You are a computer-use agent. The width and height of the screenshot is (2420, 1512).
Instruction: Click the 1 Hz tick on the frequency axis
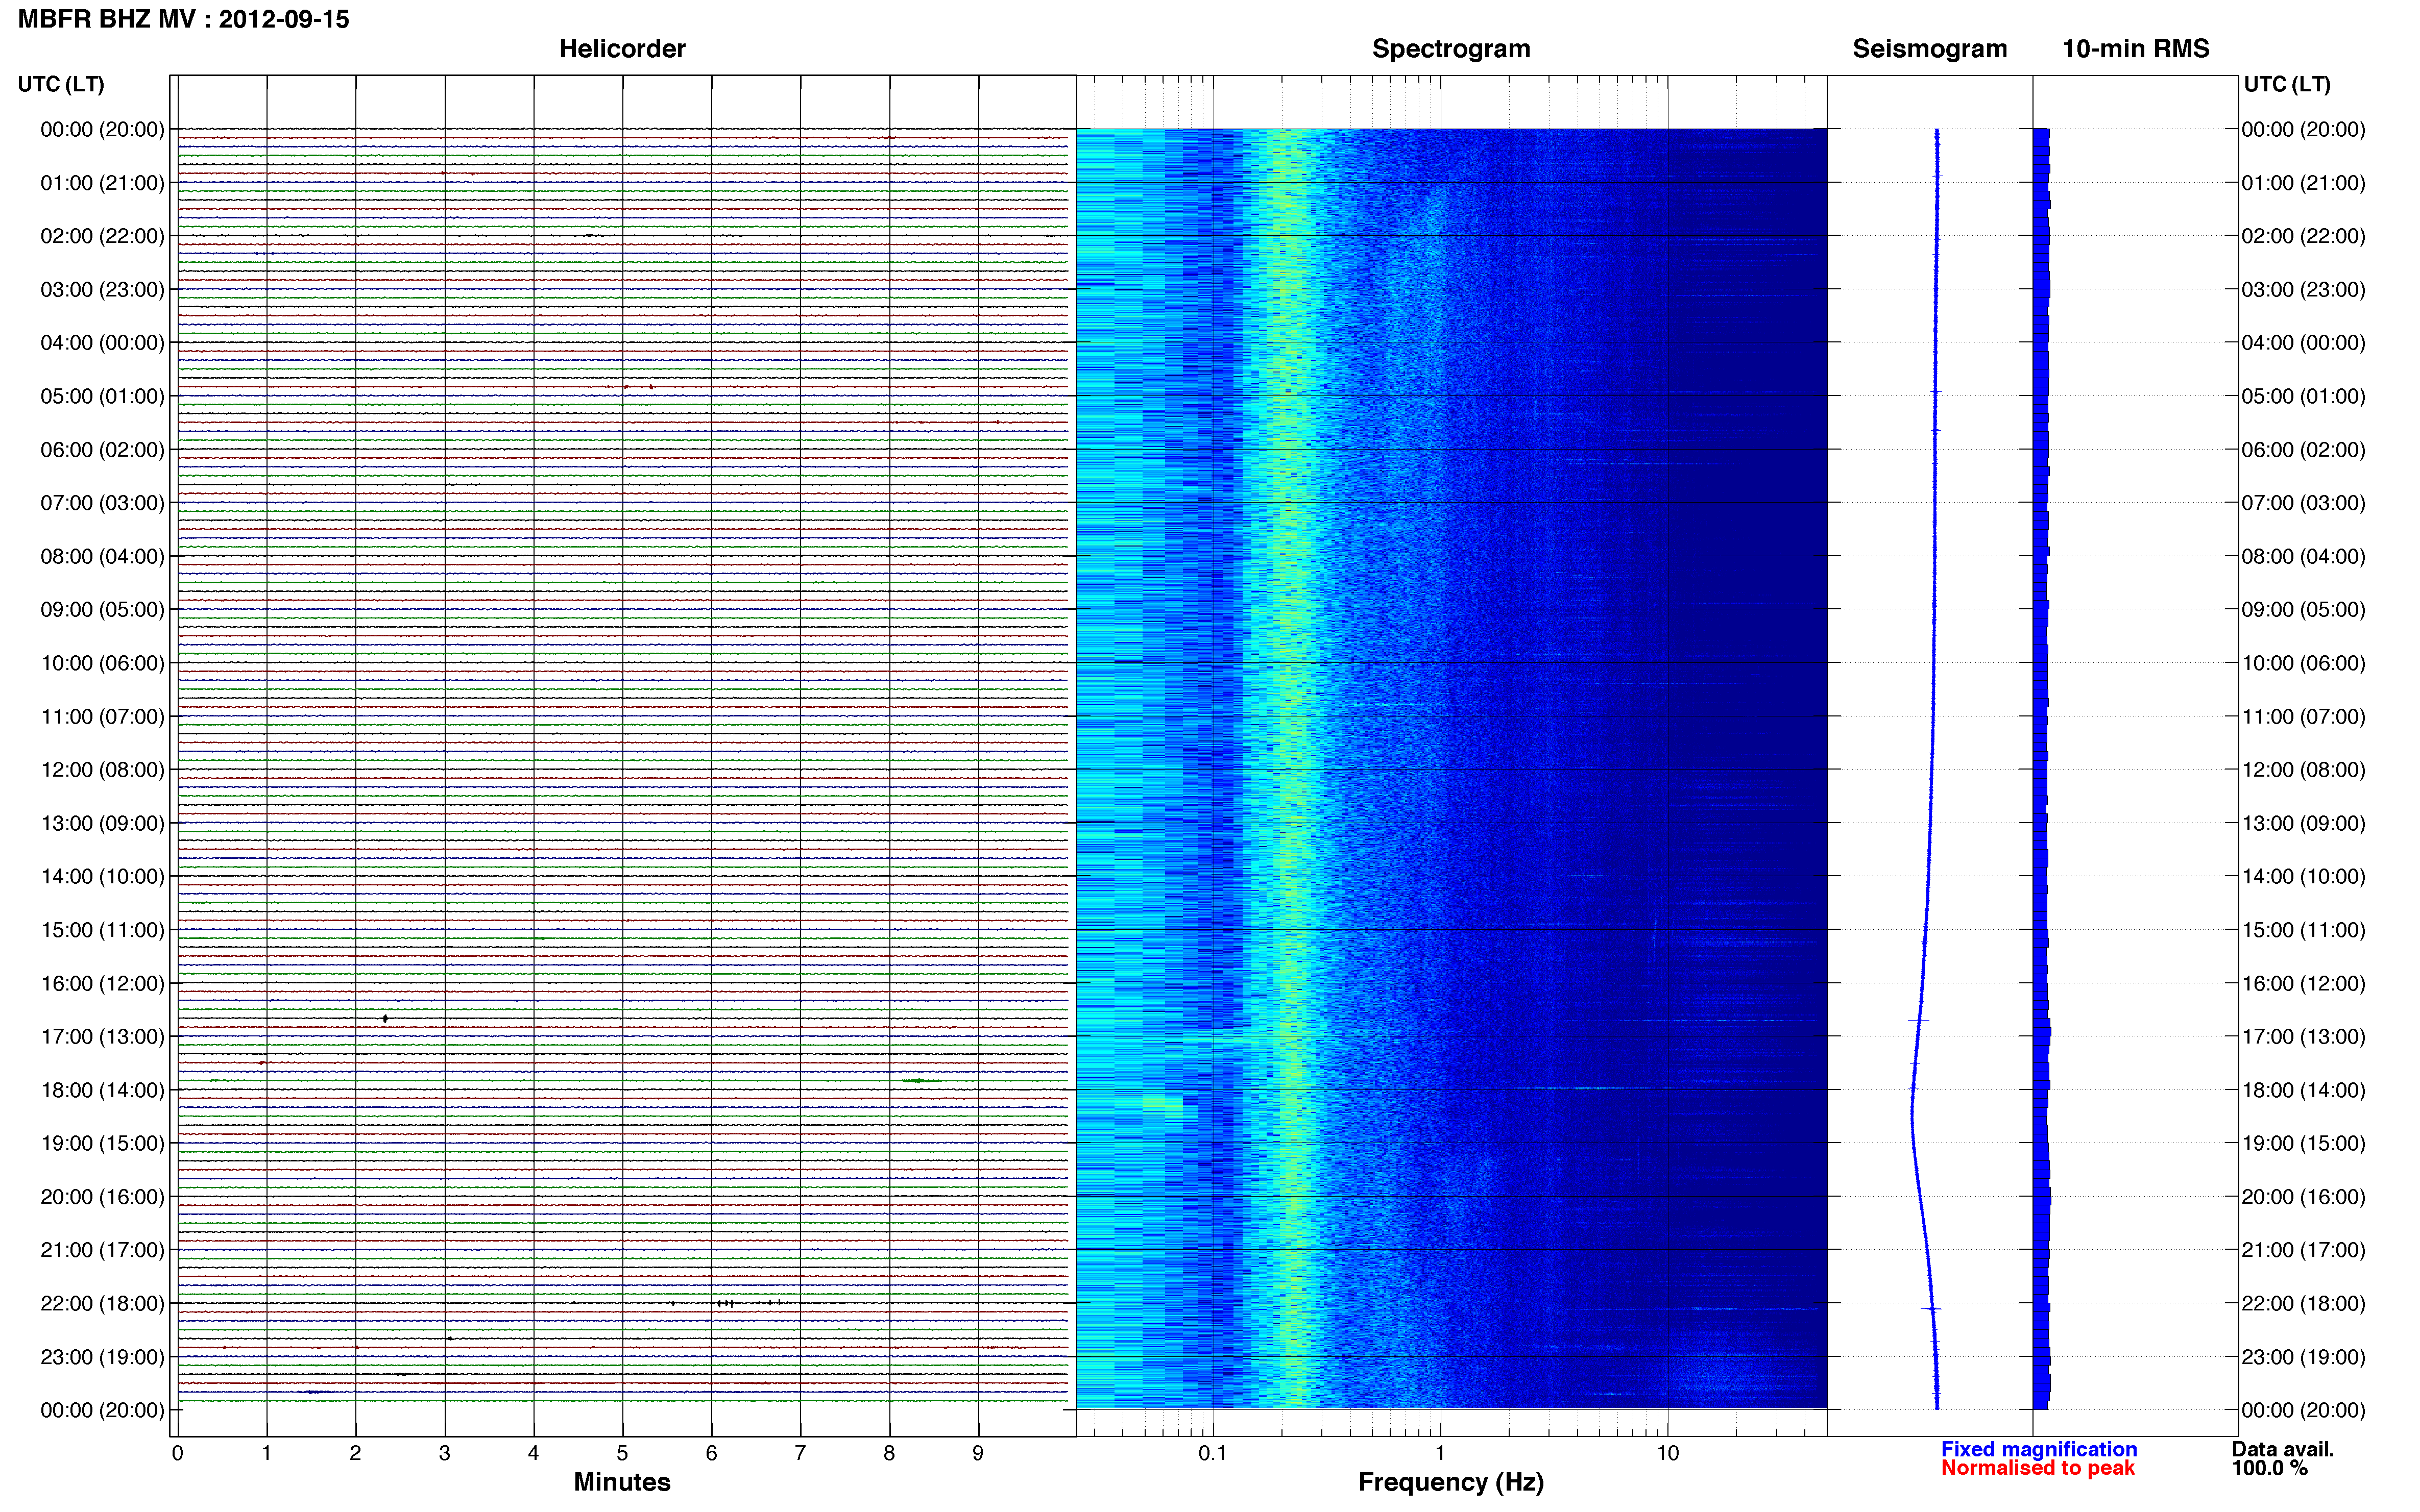click(1440, 1453)
